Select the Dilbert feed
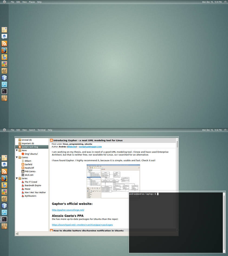The width and height of the screenshot is (228, 256). click(28, 161)
